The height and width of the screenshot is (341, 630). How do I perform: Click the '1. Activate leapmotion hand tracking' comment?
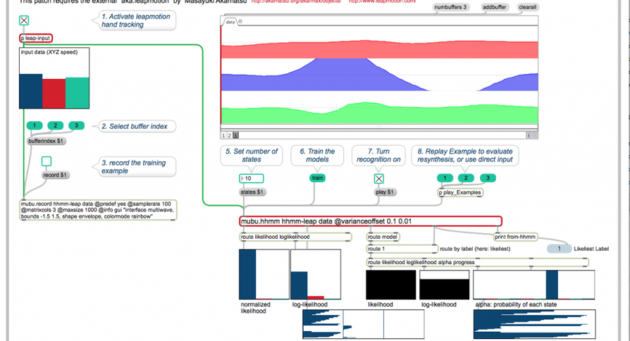tap(136, 20)
